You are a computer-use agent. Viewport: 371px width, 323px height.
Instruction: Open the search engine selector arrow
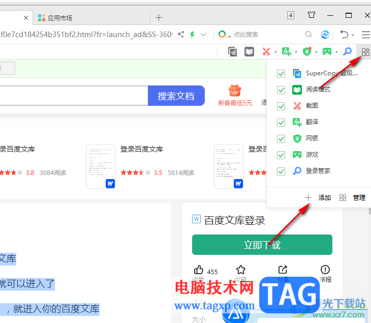tap(229, 37)
